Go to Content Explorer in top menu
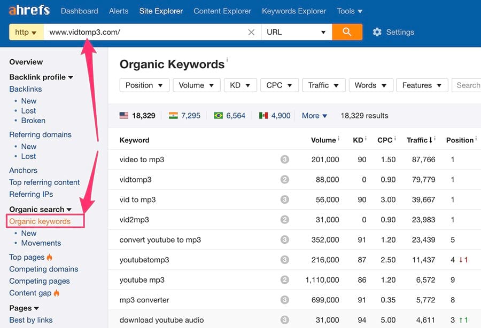Image resolution: width=481 pixels, height=328 pixels. (222, 11)
